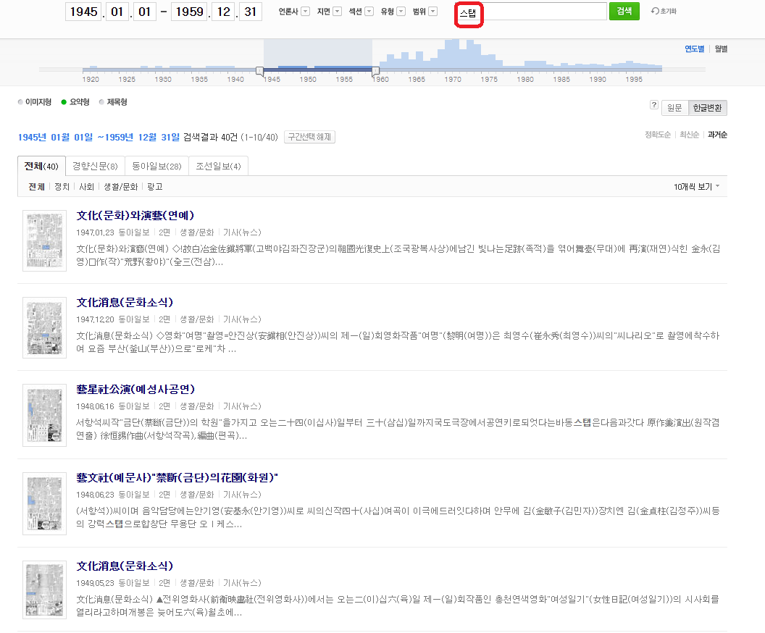This screenshot has width=765, height=633.
Task: Select the 경향신문(8) tab
Action: click(x=95, y=167)
